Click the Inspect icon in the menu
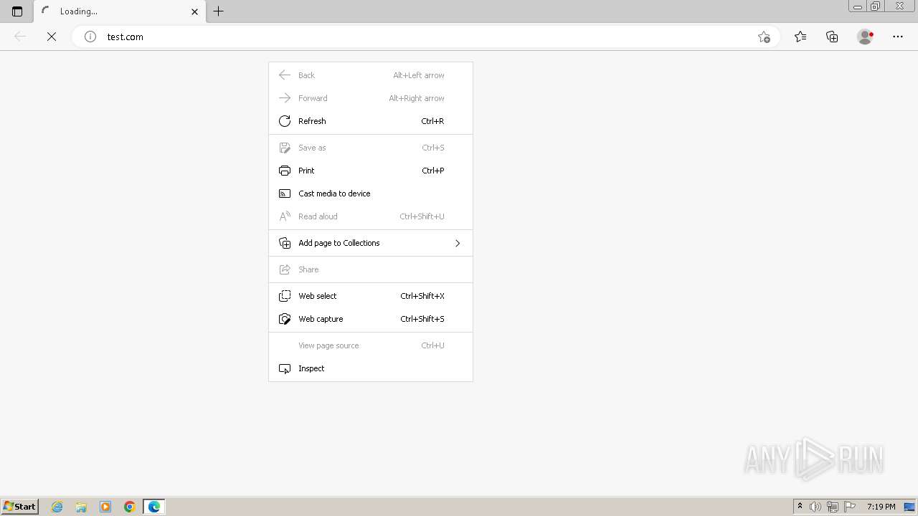The image size is (918, 516). coord(285,368)
